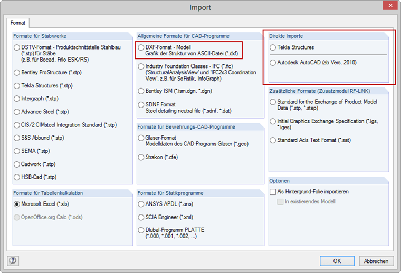The image size is (401, 273).
Task: Cancel with the Abbrechen button
Action: click(x=376, y=261)
